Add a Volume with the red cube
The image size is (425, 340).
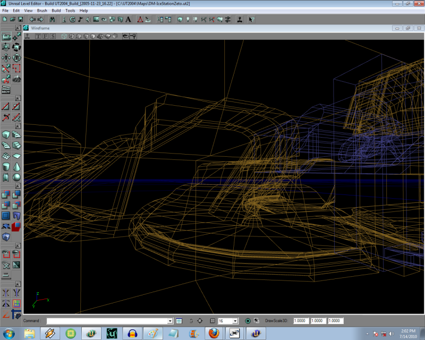(x=16, y=226)
